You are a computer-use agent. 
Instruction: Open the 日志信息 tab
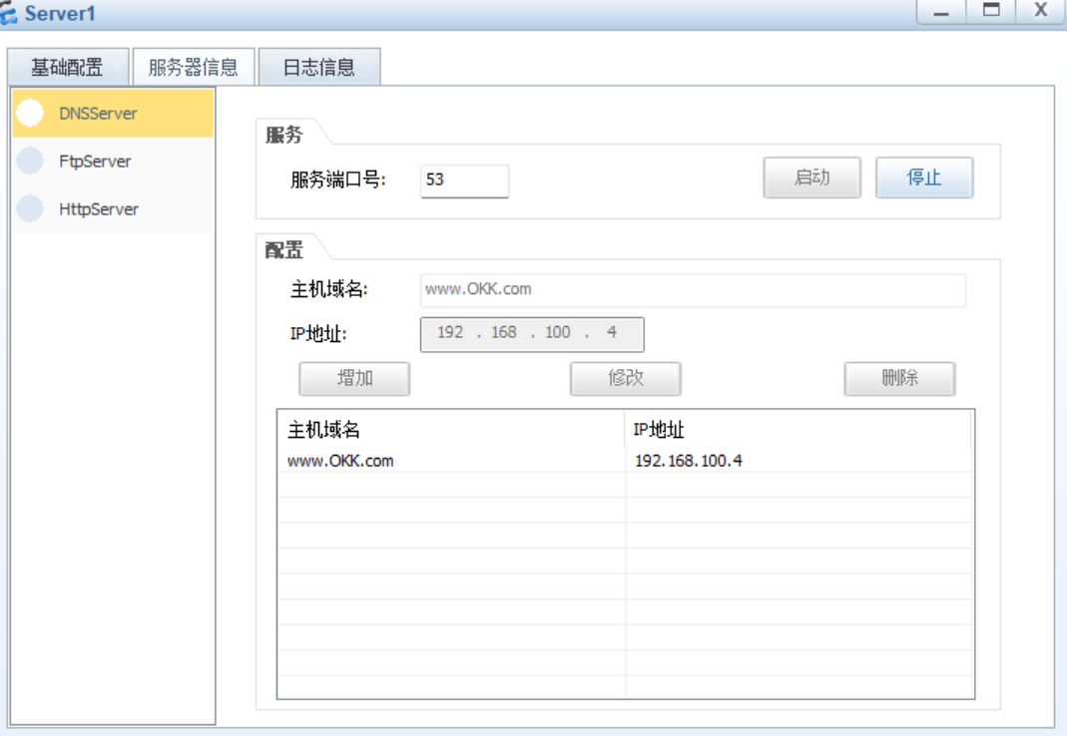click(x=319, y=67)
